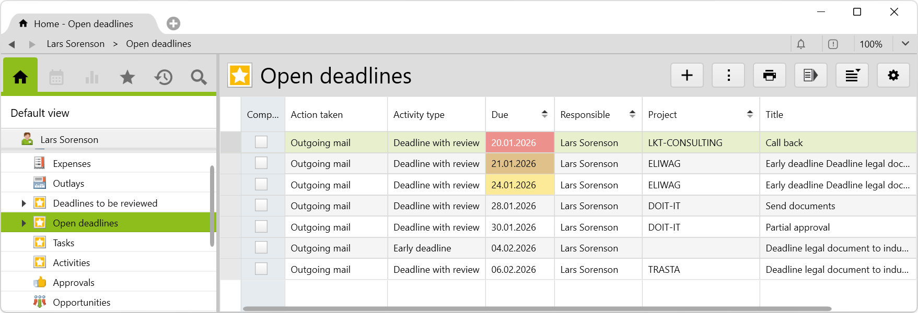Sort by the Due column arrows
918x313 pixels.
coord(544,114)
